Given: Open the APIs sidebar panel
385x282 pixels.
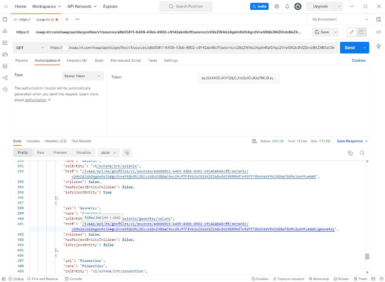Looking at the screenshot, I should [5, 31].
